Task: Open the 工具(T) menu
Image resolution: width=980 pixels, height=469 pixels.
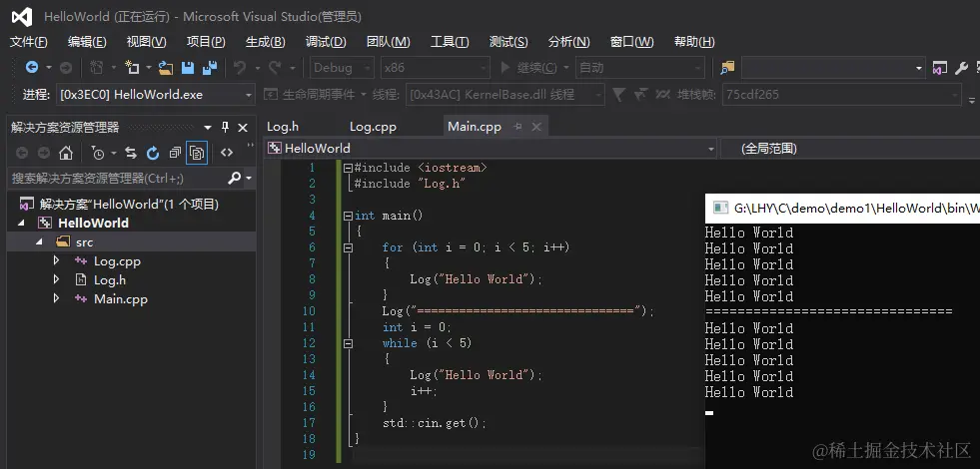Action: 450,42
